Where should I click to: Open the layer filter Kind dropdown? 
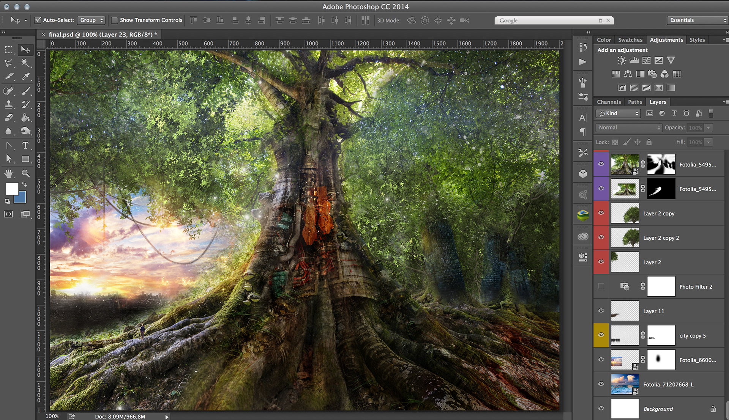pos(618,113)
